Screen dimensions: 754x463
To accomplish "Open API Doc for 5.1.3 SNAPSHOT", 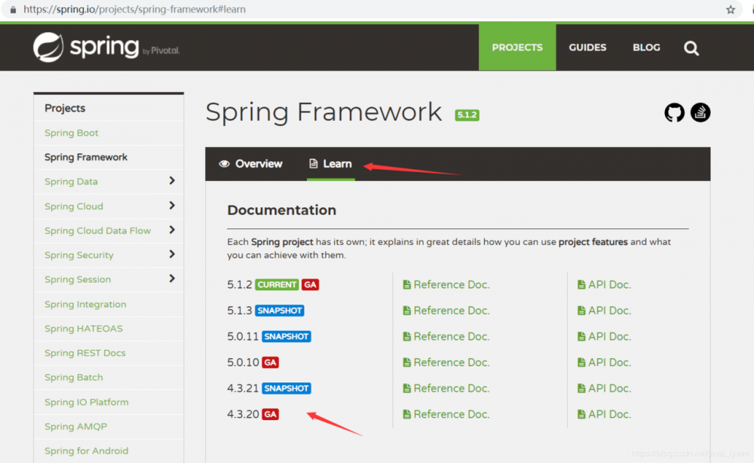I will tap(605, 311).
